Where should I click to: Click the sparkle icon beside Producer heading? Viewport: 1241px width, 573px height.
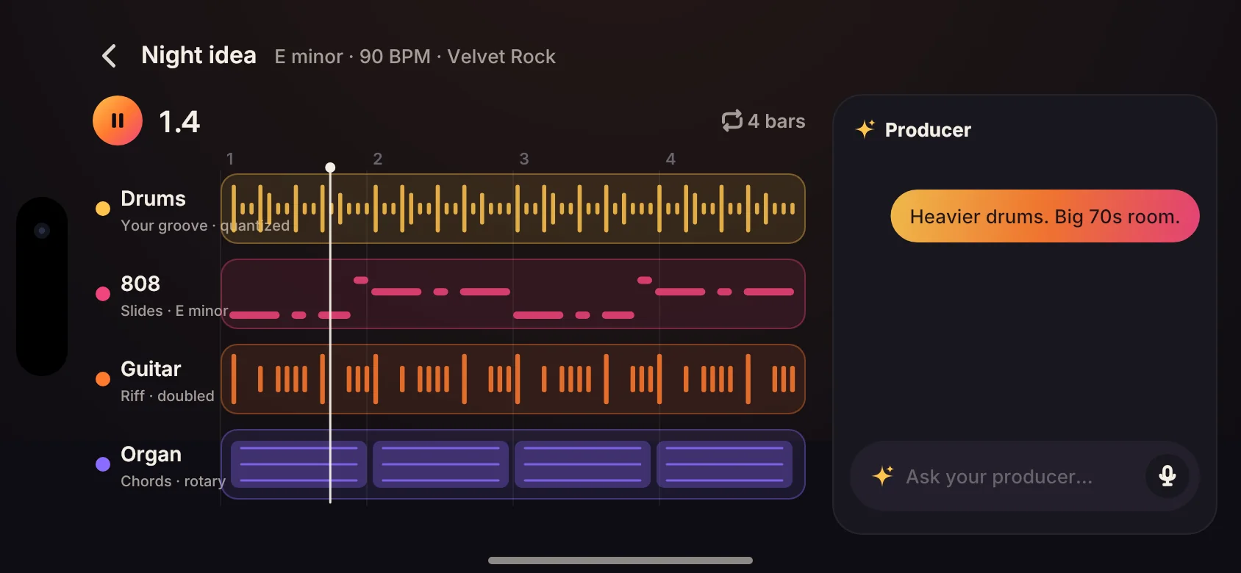click(x=865, y=129)
